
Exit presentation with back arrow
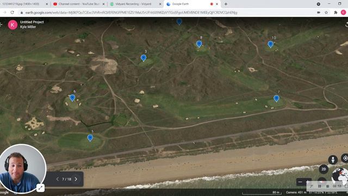click(x=1, y=24)
